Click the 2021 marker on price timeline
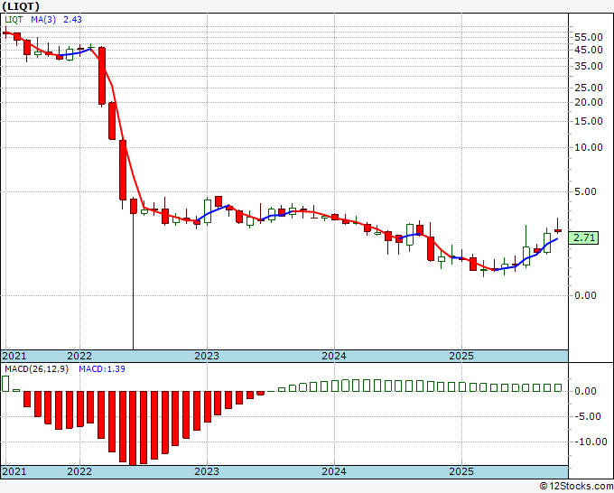The image size is (614, 493). pyautogui.click(x=14, y=356)
